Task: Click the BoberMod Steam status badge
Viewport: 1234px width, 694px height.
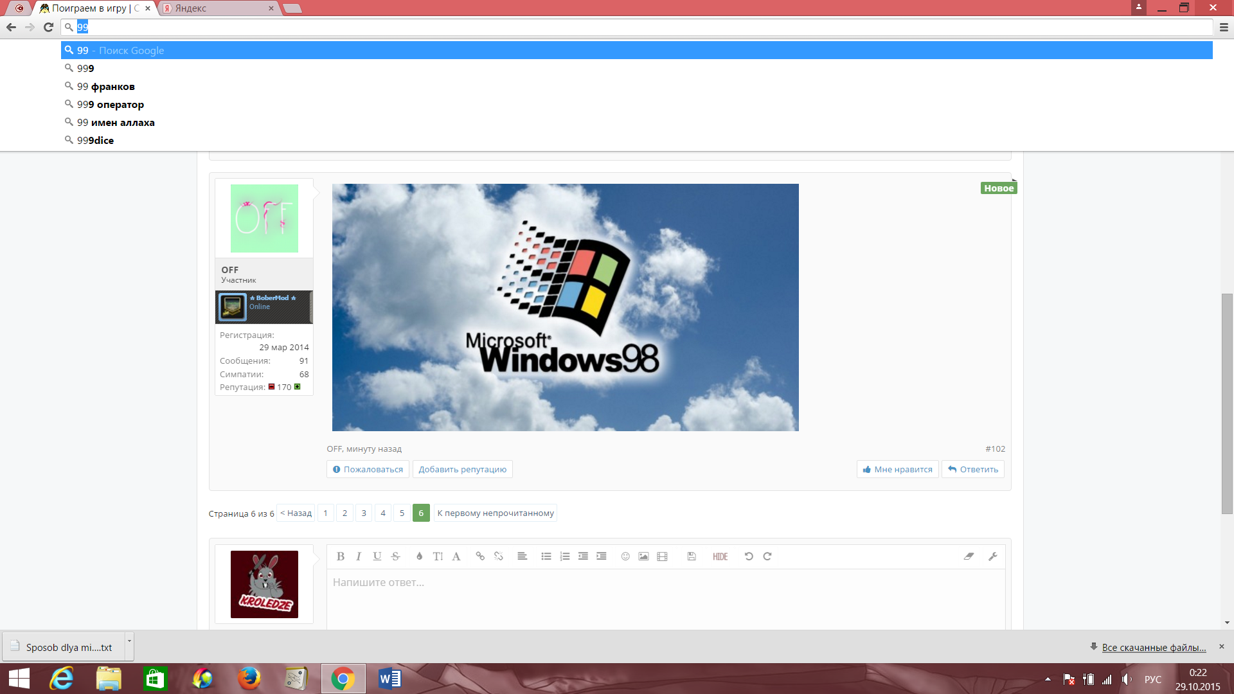Action: tap(264, 307)
